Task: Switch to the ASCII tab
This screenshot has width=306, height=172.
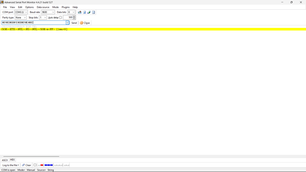Action: pyautogui.click(x=5, y=160)
